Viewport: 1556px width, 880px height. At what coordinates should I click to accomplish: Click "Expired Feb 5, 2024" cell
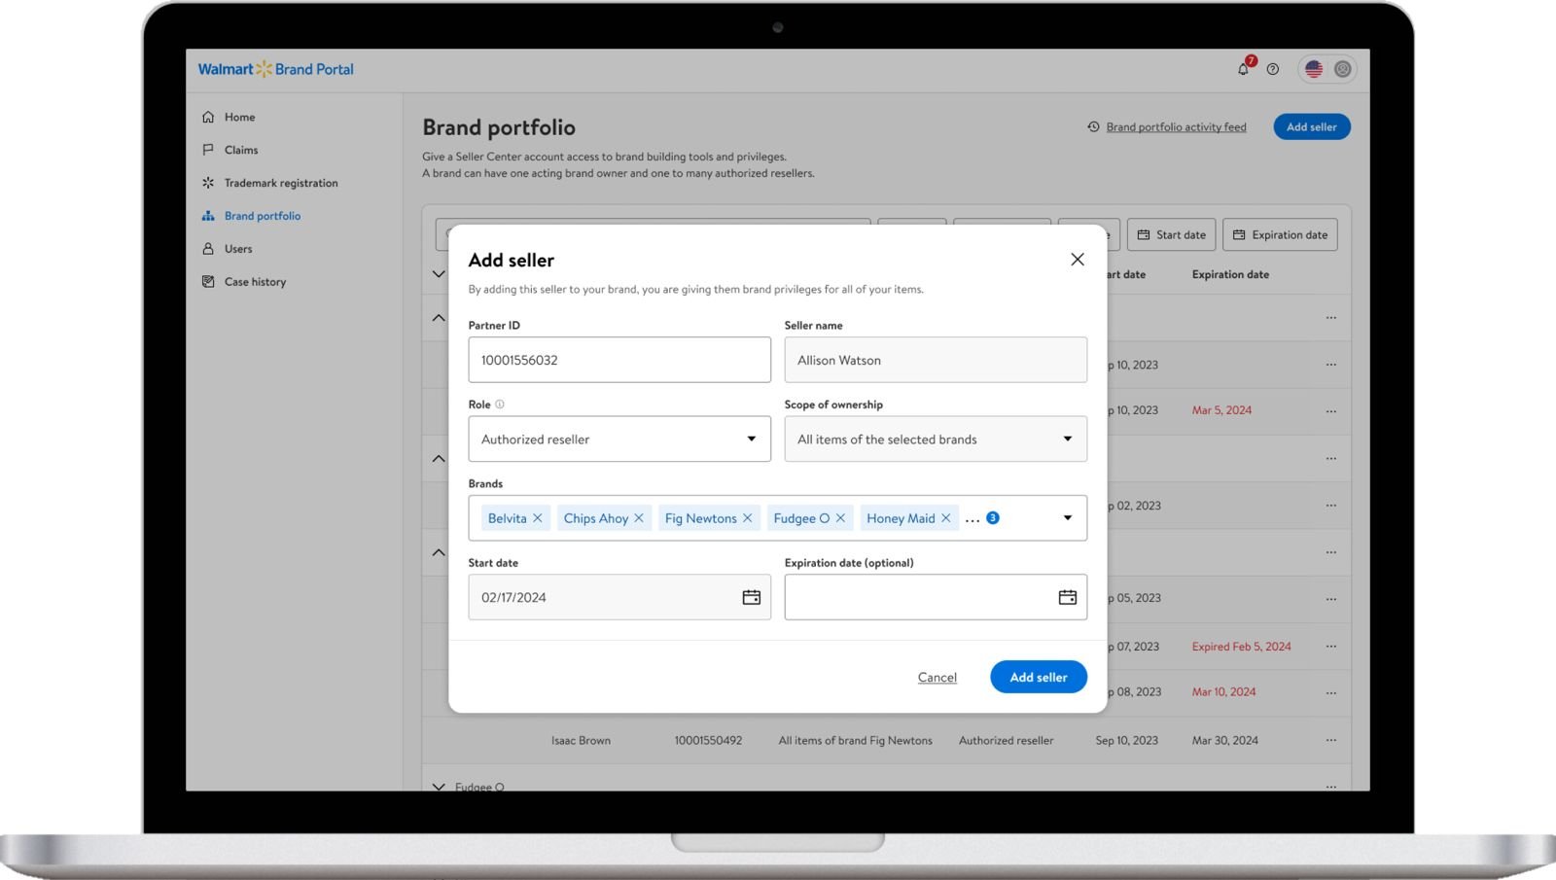(x=1242, y=647)
